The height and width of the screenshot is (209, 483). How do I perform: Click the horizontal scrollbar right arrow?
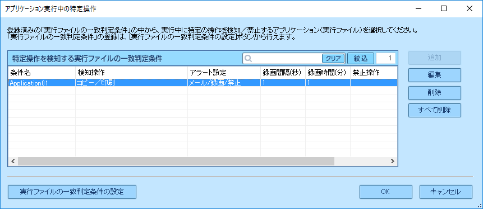pyautogui.click(x=393, y=161)
